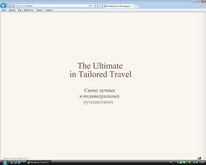Open the Правка menu
Viewport: 206px width, 165px height.
tap(12, 10)
